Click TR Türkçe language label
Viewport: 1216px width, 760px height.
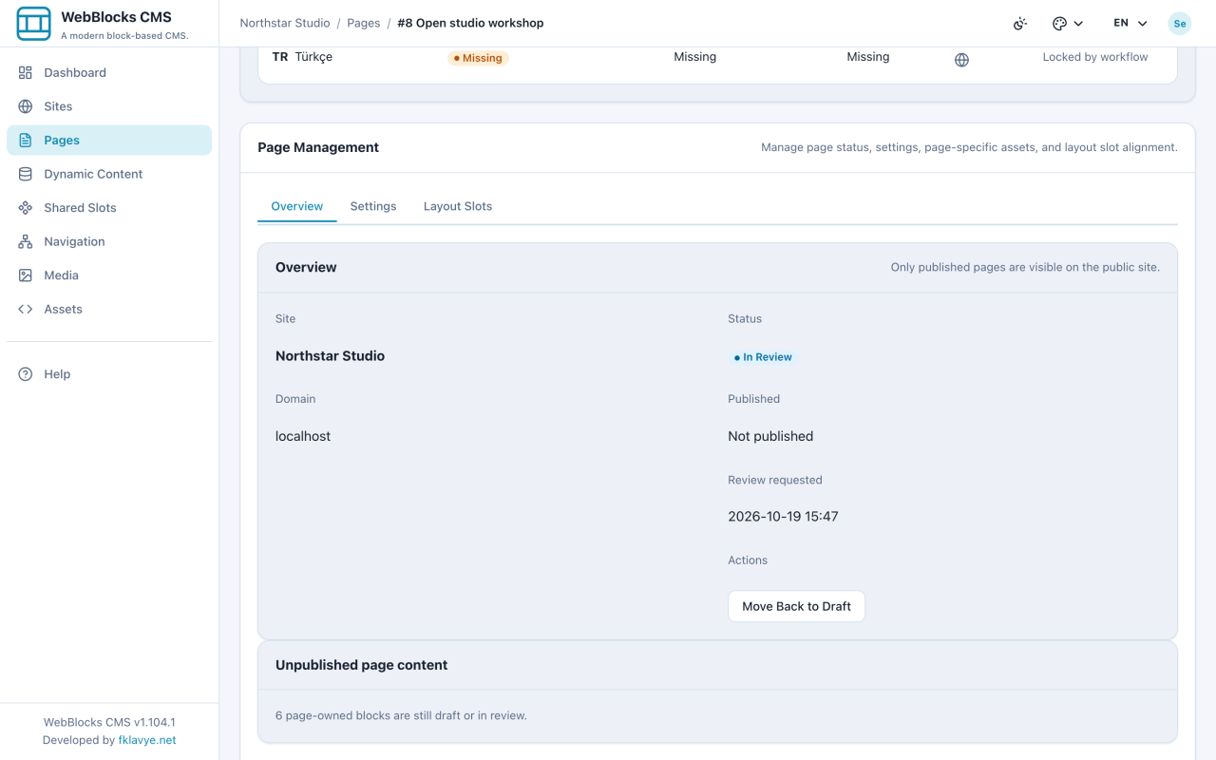[302, 57]
